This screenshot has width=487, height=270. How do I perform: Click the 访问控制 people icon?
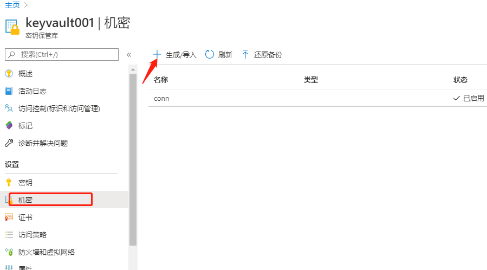(x=9, y=108)
